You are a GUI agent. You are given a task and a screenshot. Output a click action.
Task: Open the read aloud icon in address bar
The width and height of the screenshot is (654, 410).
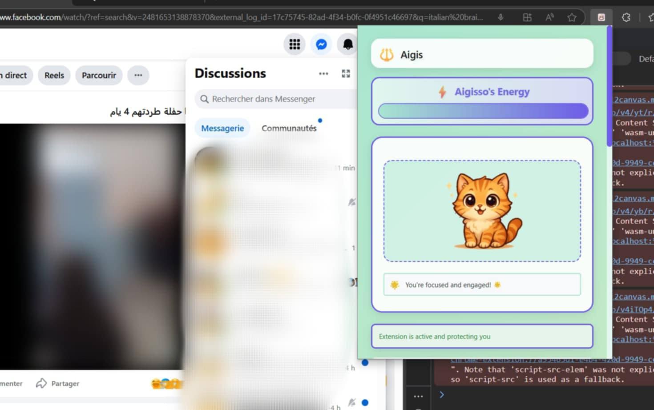click(x=550, y=17)
